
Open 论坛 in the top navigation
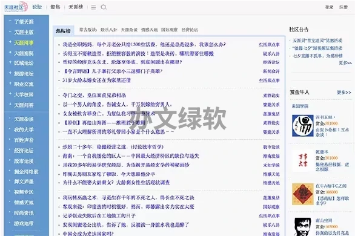point(37,7)
